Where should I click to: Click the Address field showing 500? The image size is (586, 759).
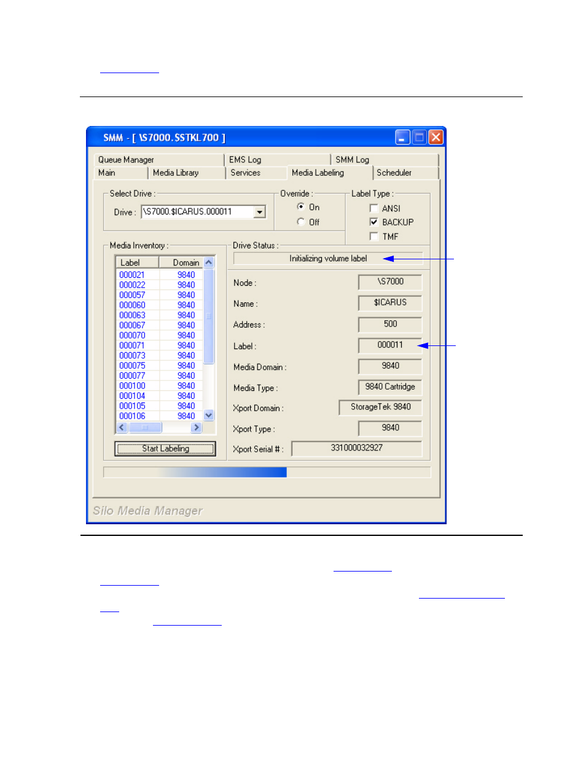coord(390,324)
